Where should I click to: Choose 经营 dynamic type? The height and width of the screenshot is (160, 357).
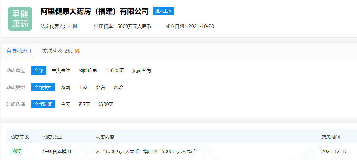tap(101, 87)
